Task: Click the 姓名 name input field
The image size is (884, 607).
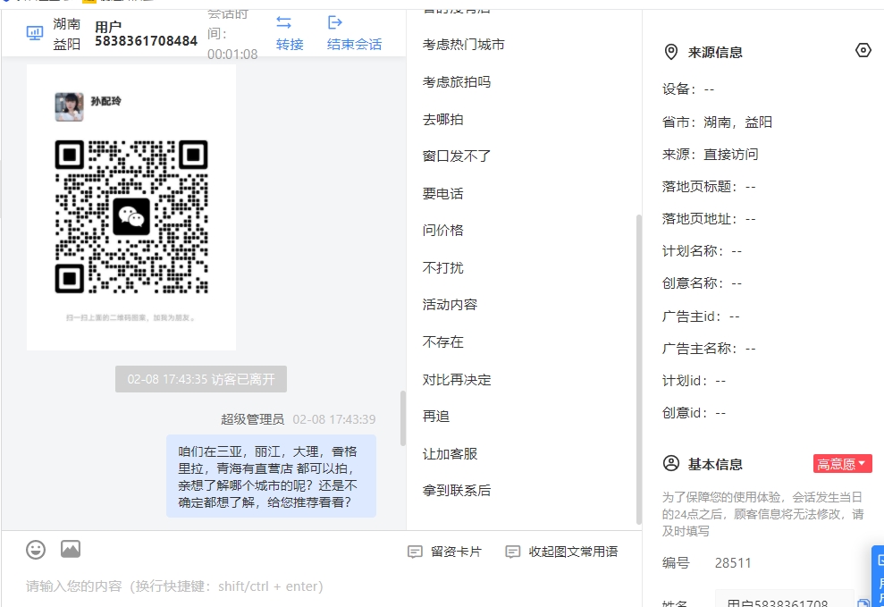Action: point(785,601)
